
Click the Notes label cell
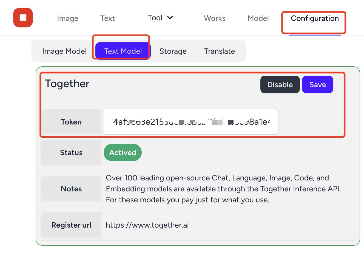click(71, 189)
